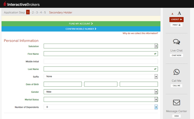Click the Interactive Brokers logo
This screenshot has width=194, height=119.
tap(22, 4)
